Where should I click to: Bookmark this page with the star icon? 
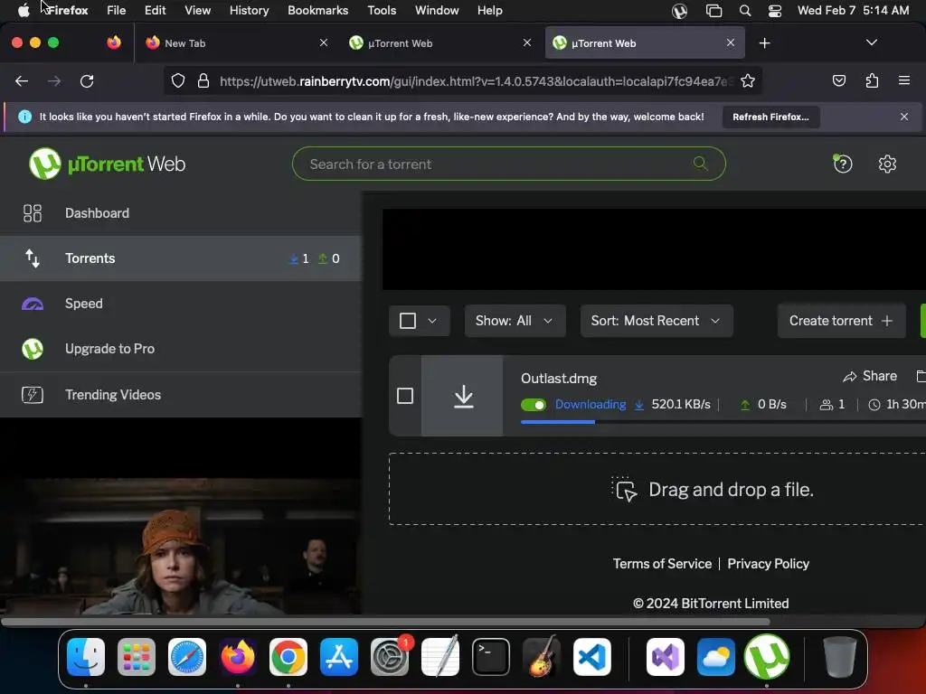pos(748,80)
